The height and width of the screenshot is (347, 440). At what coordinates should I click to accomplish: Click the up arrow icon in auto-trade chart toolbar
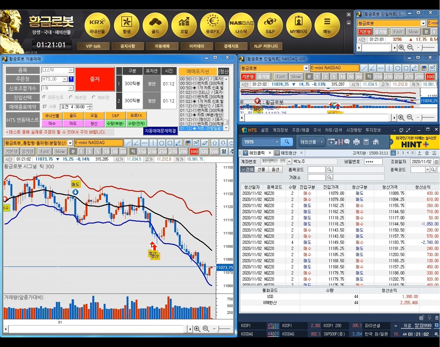(x=215, y=143)
